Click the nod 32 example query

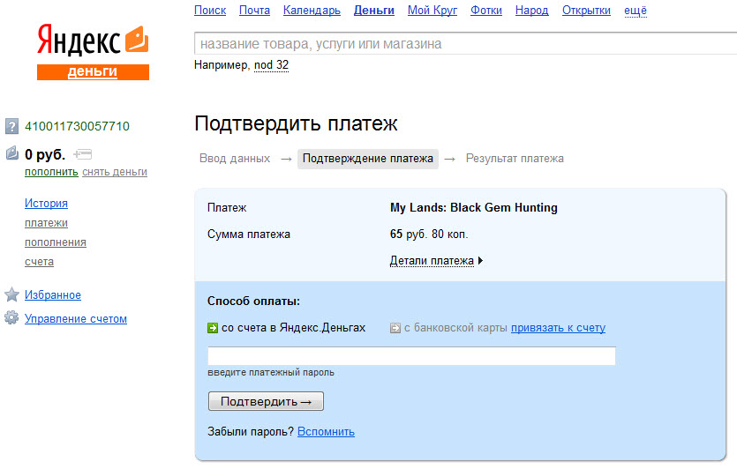click(x=271, y=64)
